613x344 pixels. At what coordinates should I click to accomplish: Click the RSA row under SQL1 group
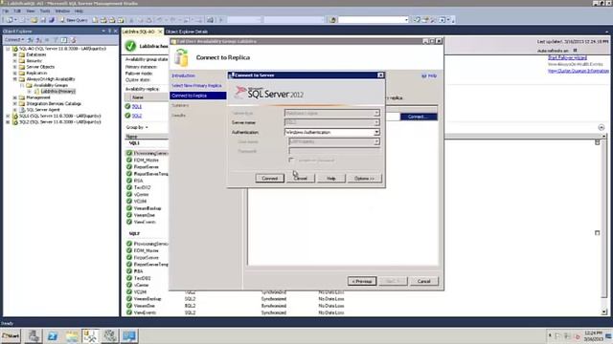(138, 181)
